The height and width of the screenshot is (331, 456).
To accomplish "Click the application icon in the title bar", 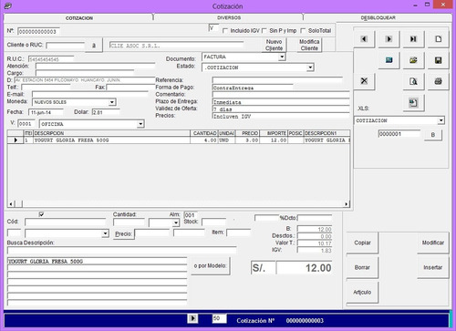I will point(8,5).
